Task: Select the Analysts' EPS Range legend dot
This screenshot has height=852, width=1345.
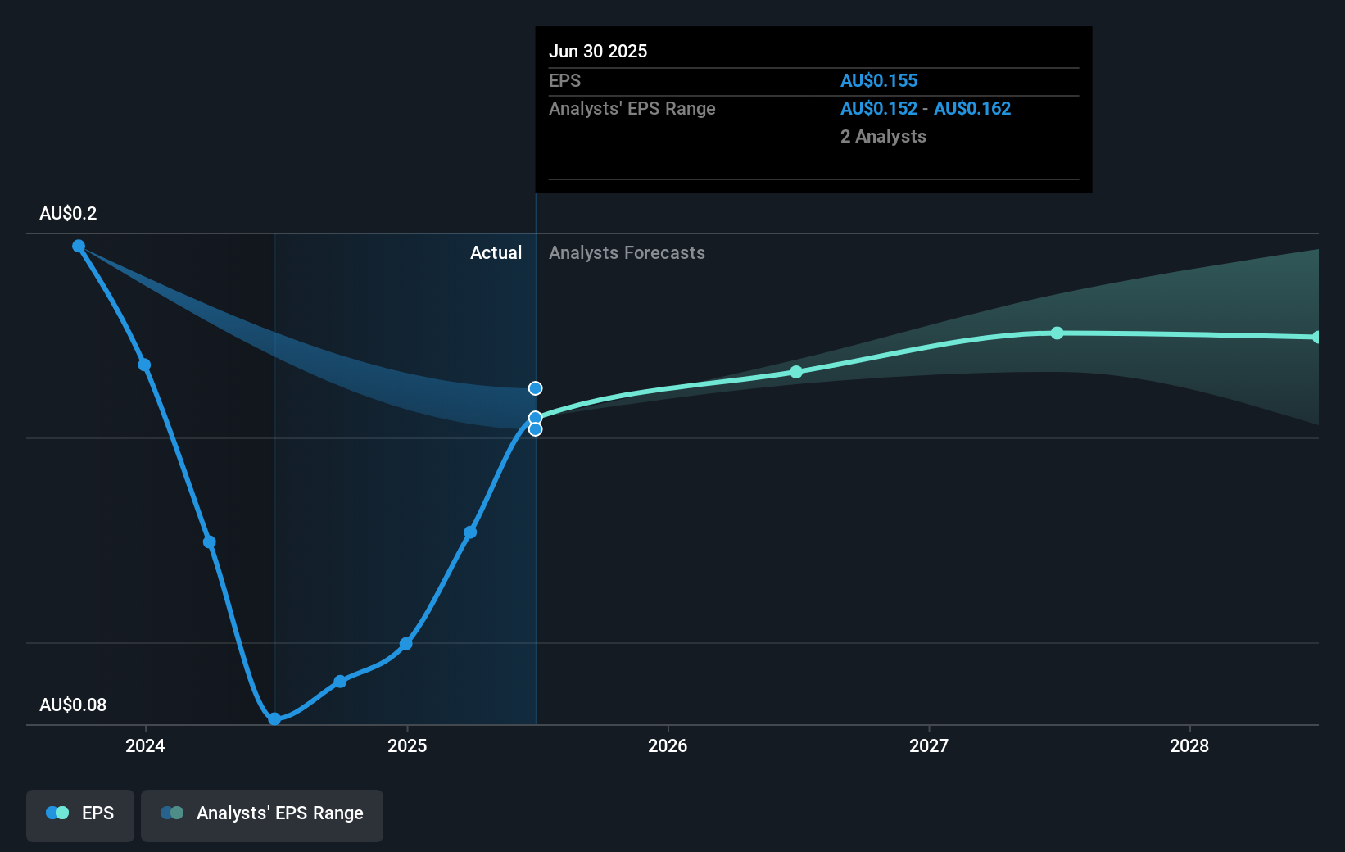Action: pyautogui.click(x=172, y=813)
